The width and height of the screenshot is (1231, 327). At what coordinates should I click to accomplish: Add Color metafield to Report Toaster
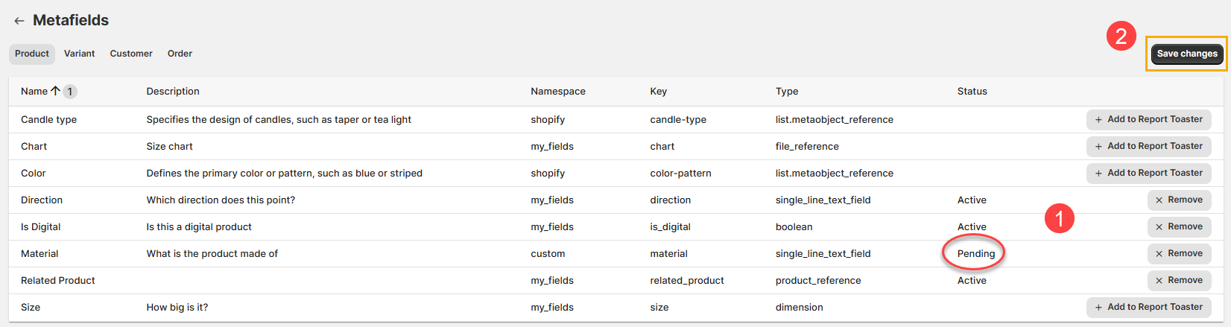click(1148, 173)
